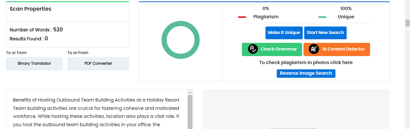Image resolution: width=410 pixels, height=129 pixels.
Task: Click the Results Found 0 value
Action: [x=46, y=39]
